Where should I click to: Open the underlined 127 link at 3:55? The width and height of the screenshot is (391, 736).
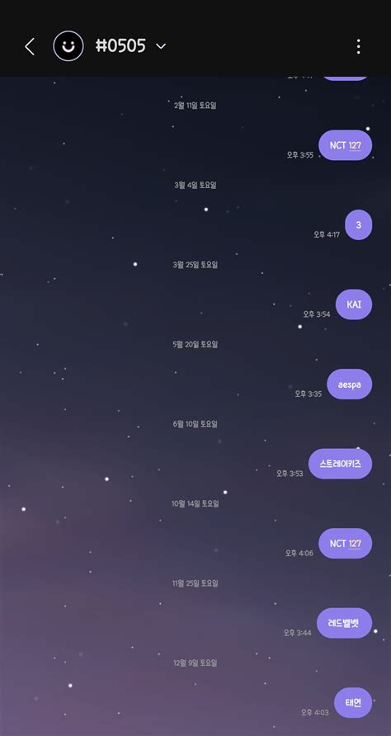point(355,145)
